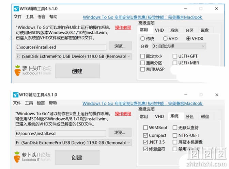
Task: Enable the NTFS-UEFI checkbox
Action: coord(175,135)
